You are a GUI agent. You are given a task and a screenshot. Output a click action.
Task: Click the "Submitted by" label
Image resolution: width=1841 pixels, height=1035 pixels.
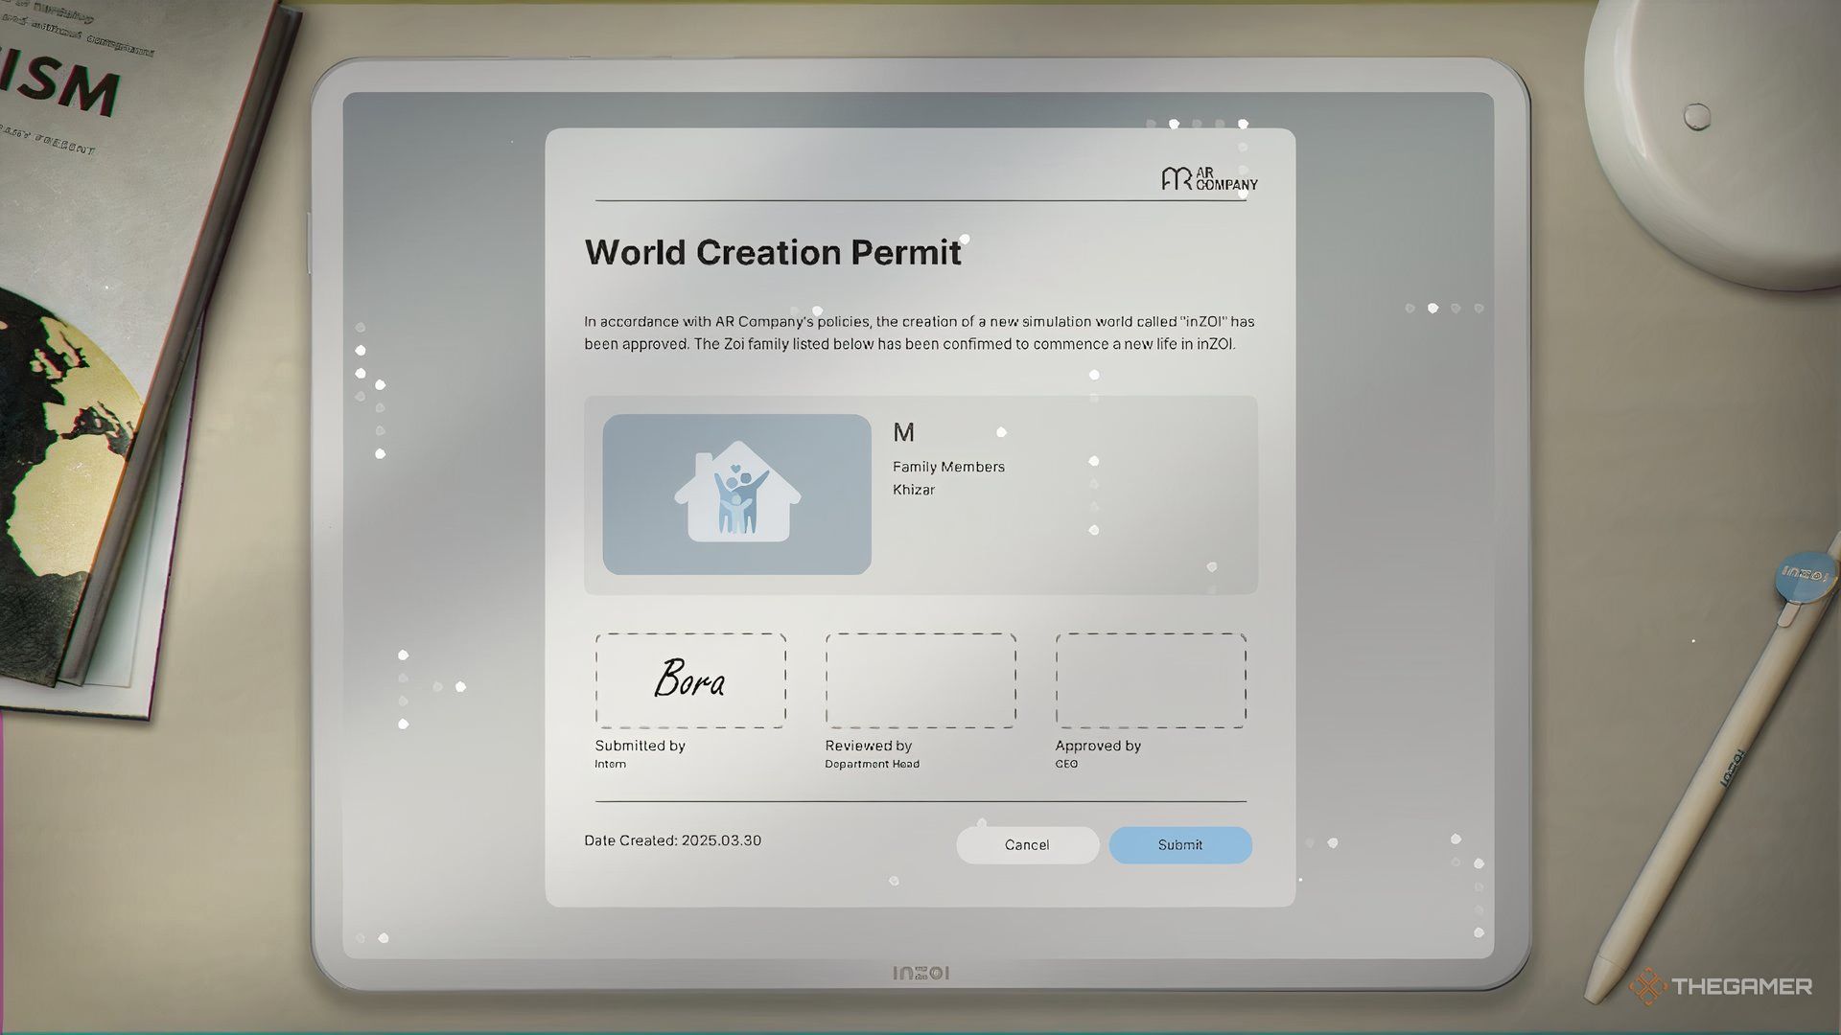tap(640, 746)
